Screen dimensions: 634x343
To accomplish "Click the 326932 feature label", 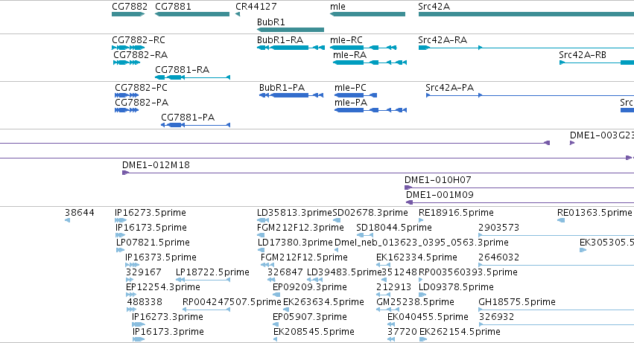I will [x=496, y=317].
